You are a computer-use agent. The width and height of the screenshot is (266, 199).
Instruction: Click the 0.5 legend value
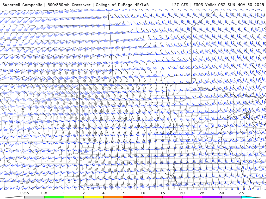pyautogui.click(x=44, y=193)
